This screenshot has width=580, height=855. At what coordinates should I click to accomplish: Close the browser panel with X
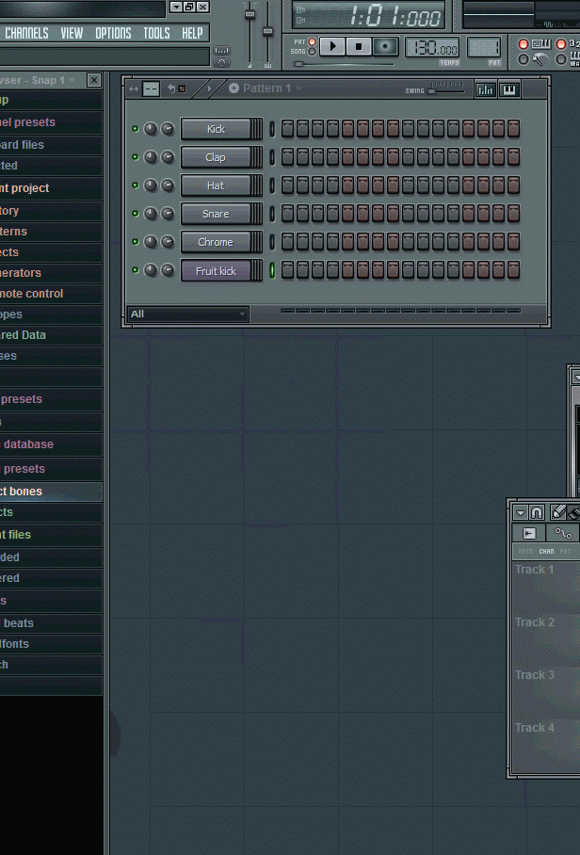94,81
